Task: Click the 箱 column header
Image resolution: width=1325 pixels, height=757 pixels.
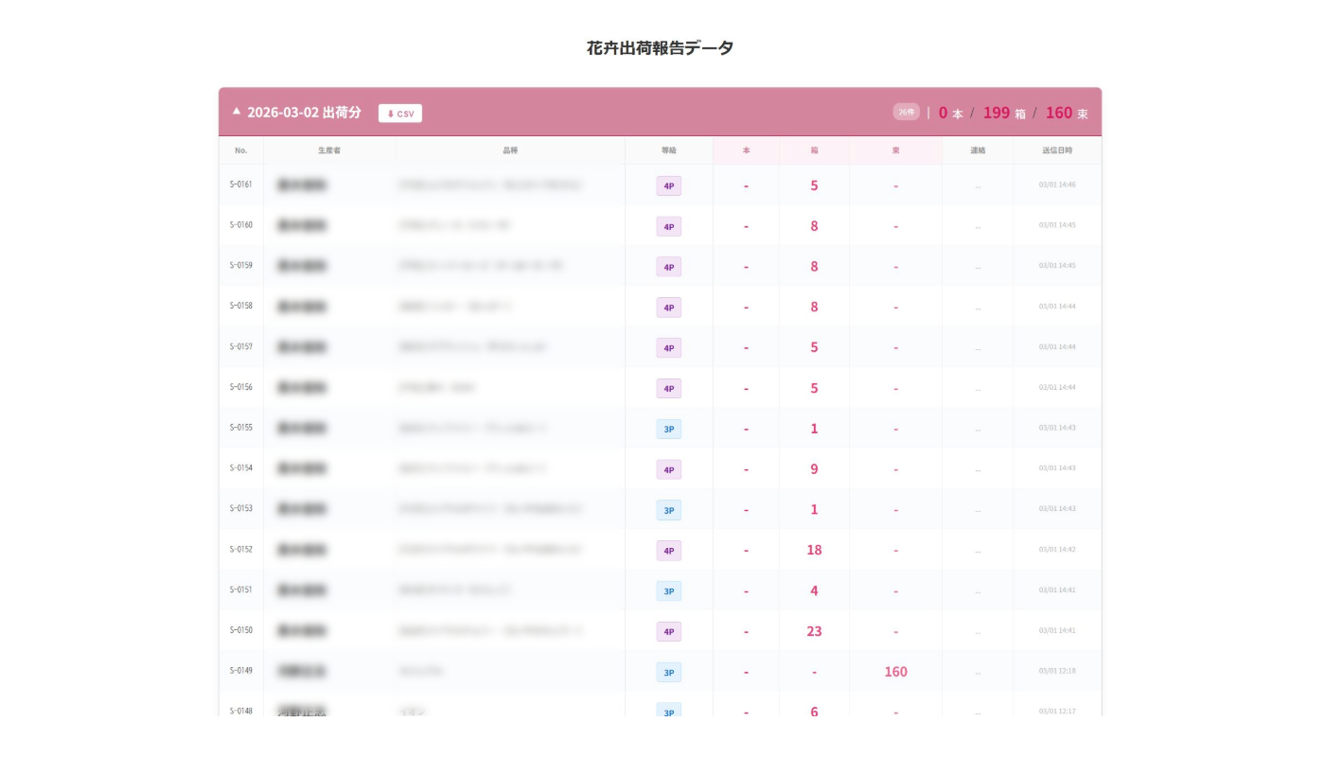Action: pyautogui.click(x=814, y=150)
